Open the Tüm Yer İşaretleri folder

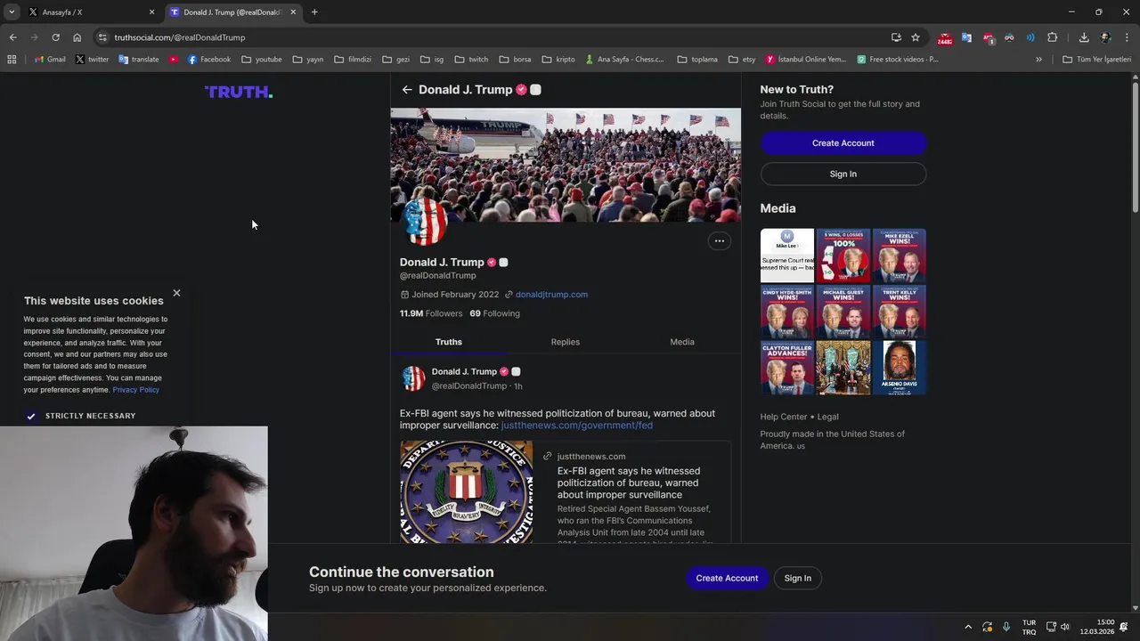pos(1096,60)
